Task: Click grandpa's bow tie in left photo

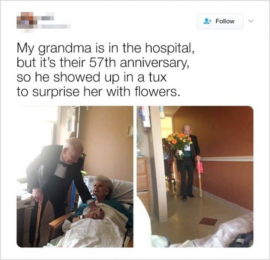Action: [63, 164]
